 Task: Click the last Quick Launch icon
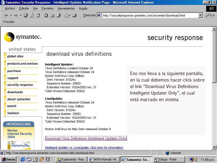click(48, 159)
